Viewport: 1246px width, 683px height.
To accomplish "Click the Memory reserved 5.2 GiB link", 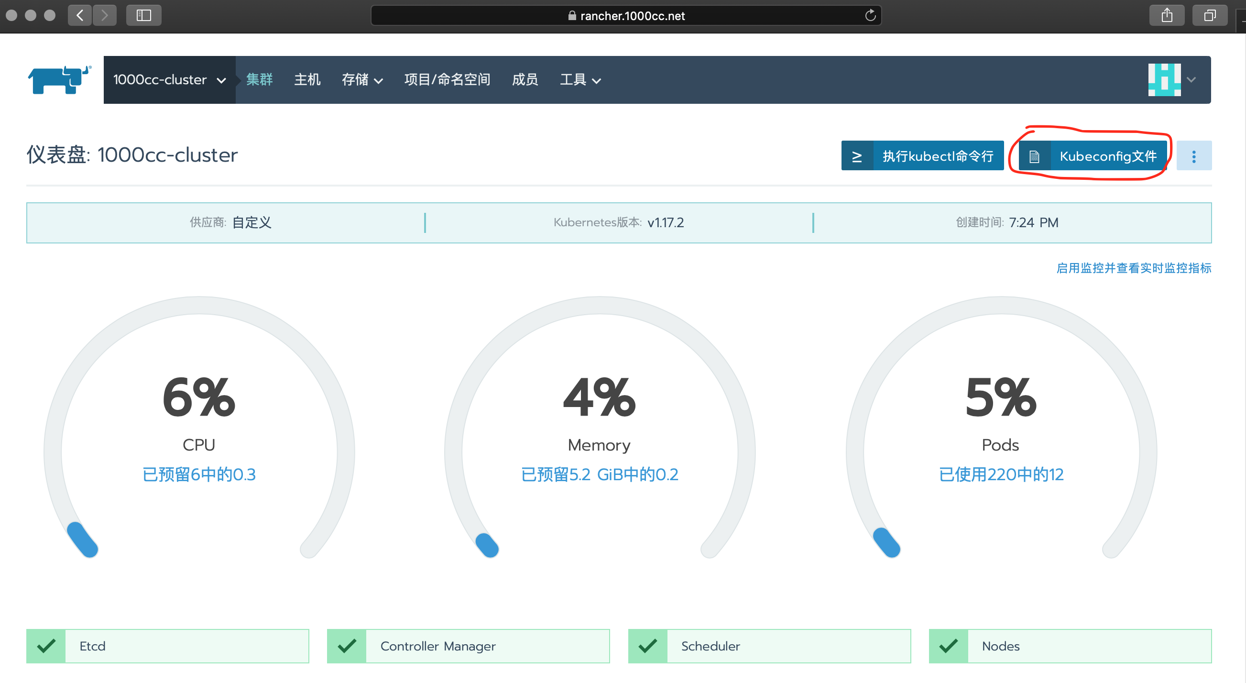I will [x=600, y=474].
